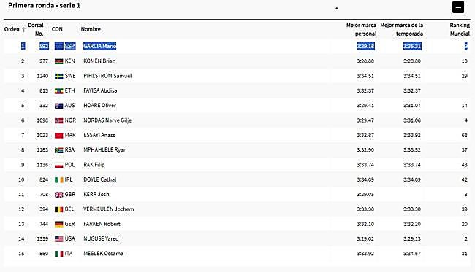The width and height of the screenshot is (475, 272).
Task: Open athlete NORDAS Narve Gilje
Action: [107, 120]
